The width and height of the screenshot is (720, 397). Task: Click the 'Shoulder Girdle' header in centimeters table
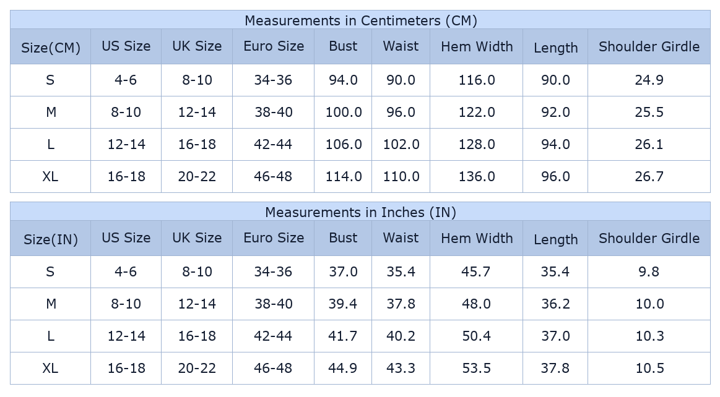point(649,46)
